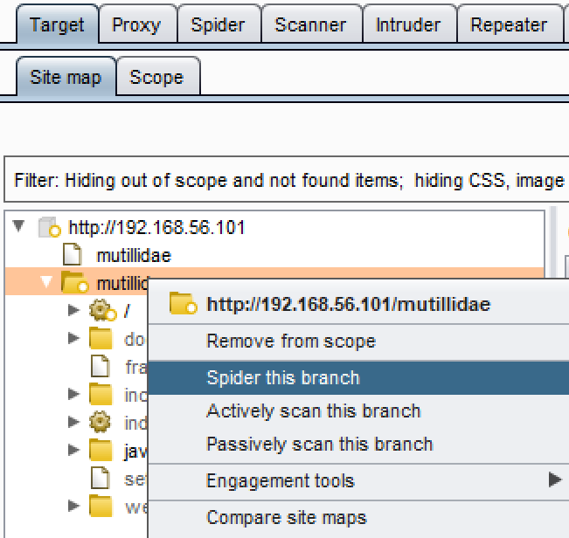This screenshot has height=538, width=569.
Task: Click the context menu header folder icon
Action: pos(184,303)
